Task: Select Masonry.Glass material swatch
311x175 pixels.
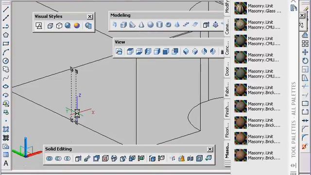Action: (x=241, y=8)
